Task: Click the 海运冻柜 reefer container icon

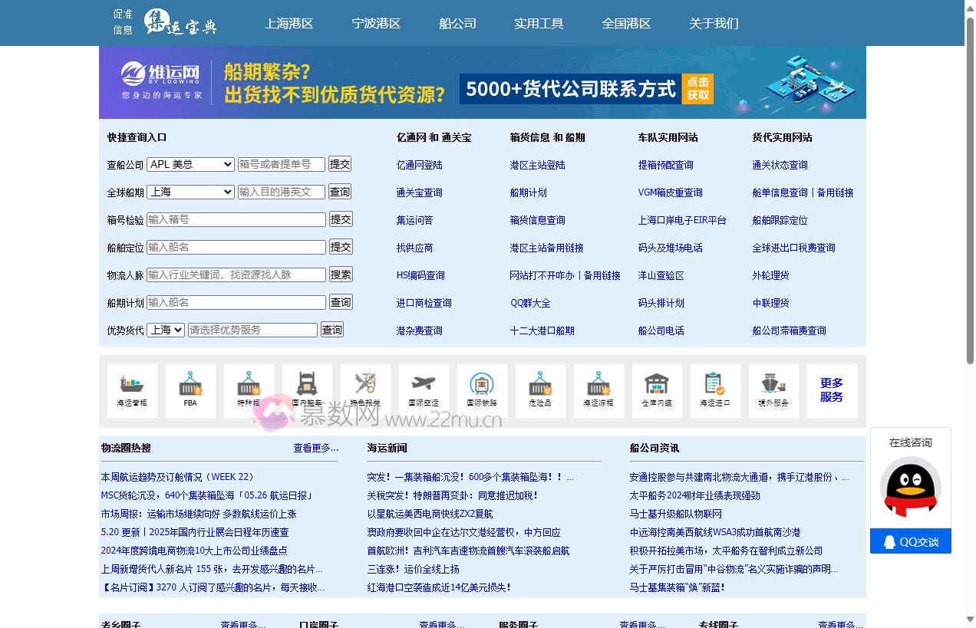Action: pos(598,390)
